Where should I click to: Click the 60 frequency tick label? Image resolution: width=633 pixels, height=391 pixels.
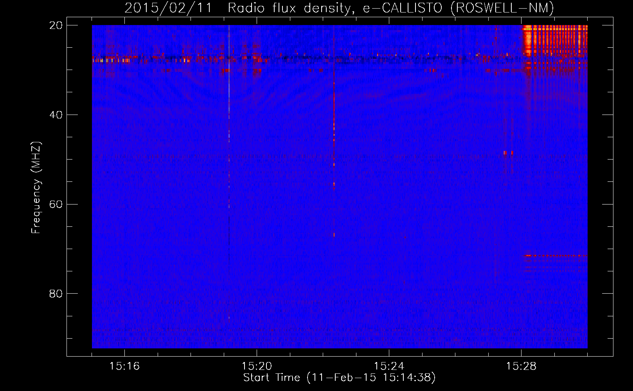(56, 204)
